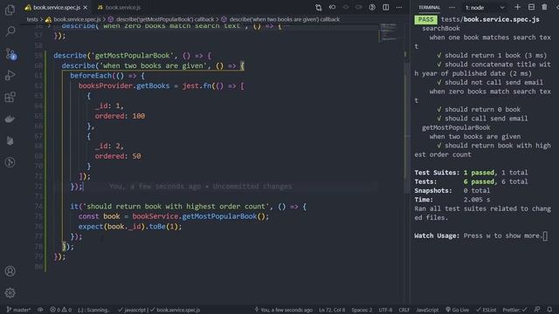The image size is (559, 314).
Task: Expand the folded describe block at line 56
Action: [49, 26]
